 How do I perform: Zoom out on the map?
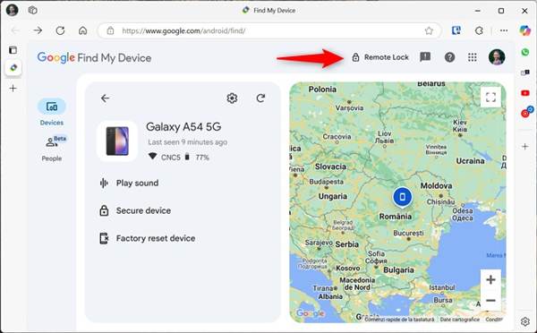click(490, 301)
